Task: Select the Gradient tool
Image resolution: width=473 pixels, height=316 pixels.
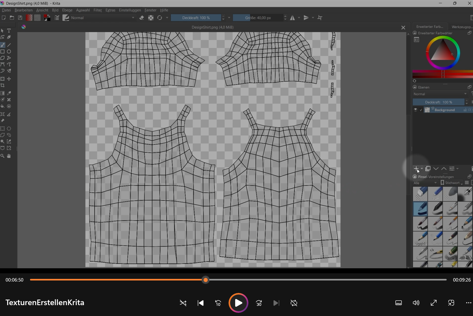Action: coord(3,93)
